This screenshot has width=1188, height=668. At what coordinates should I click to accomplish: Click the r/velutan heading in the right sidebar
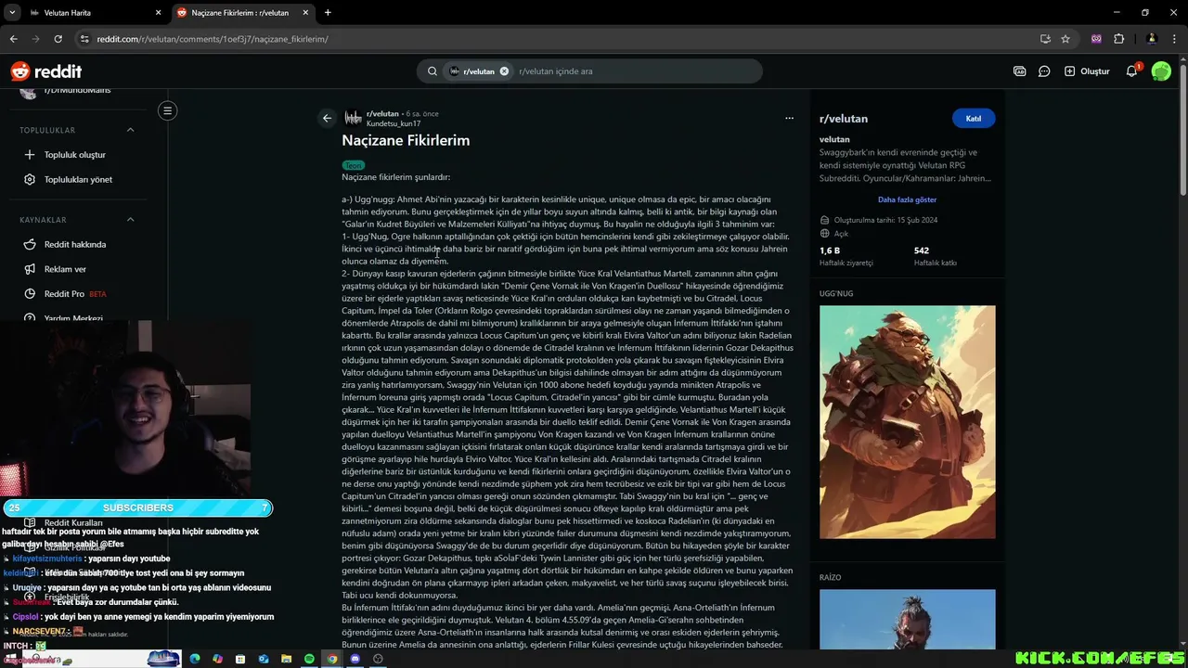click(844, 119)
